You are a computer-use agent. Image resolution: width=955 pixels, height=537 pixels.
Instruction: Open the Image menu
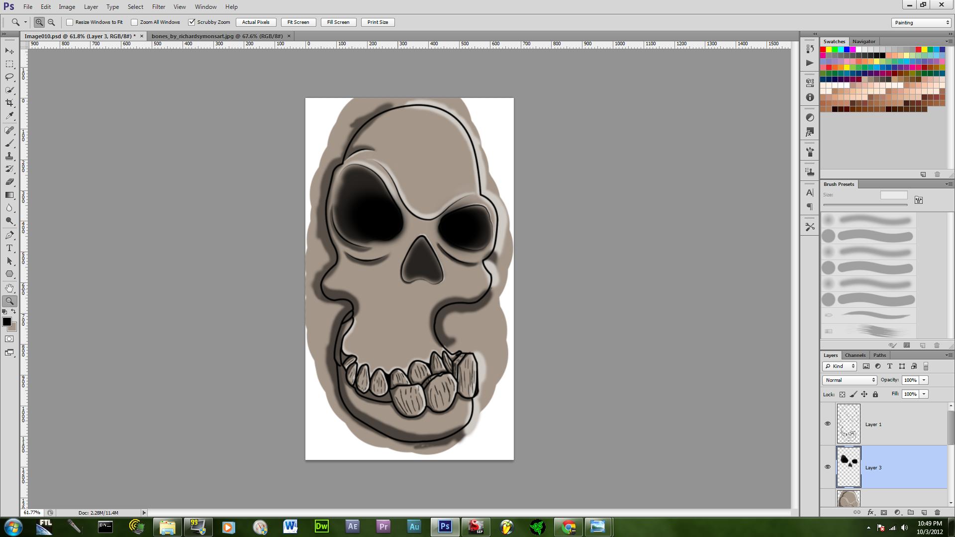point(67,7)
